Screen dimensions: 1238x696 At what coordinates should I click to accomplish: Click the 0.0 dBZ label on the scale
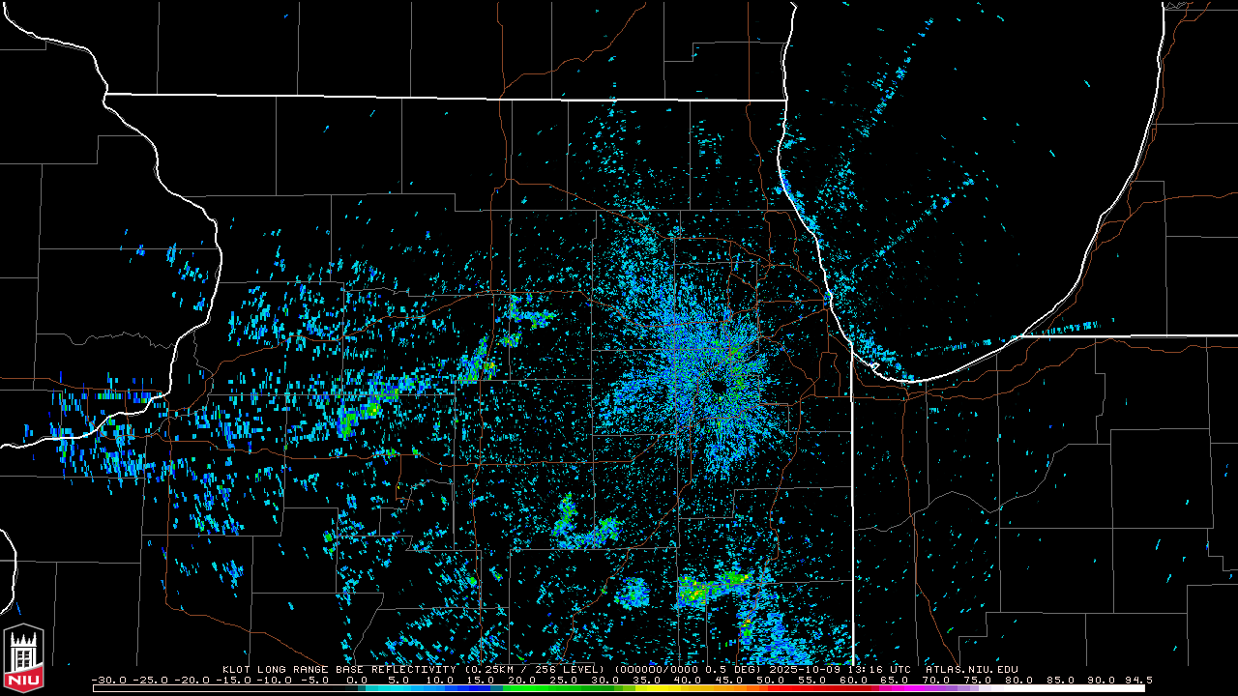(357, 680)
